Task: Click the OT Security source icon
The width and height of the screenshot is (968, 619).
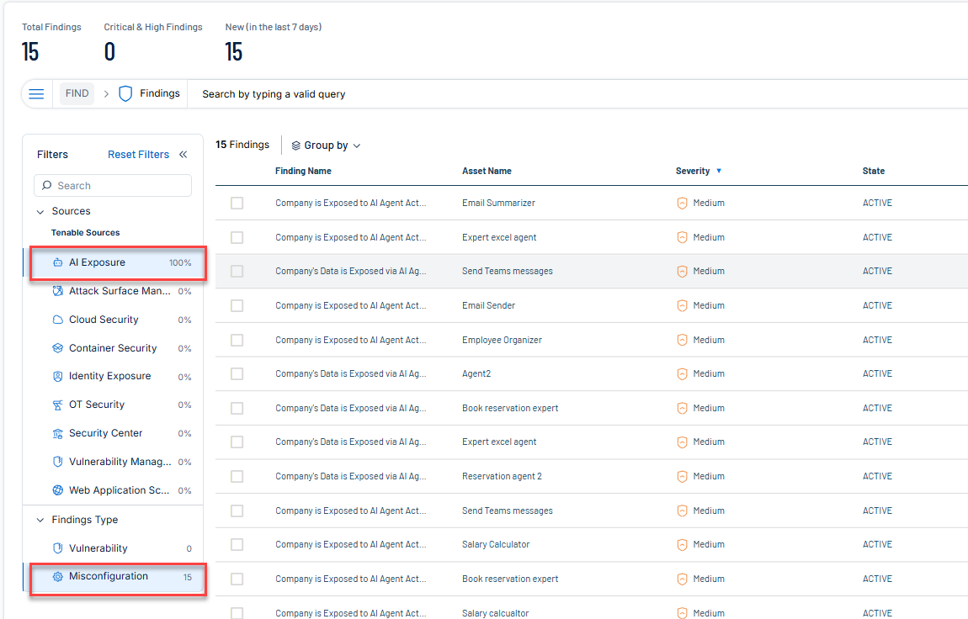Action: (x=58, y=405)
